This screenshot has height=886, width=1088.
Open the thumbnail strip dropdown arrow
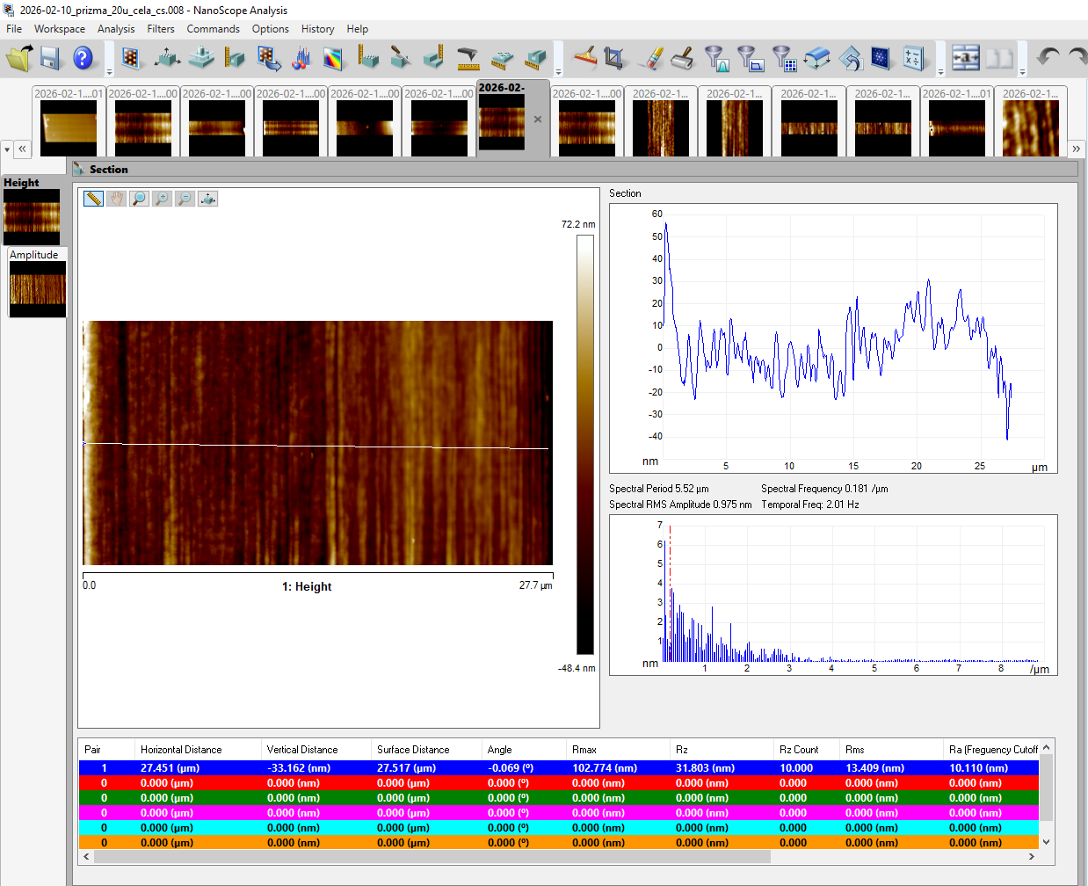click(7, 149)
